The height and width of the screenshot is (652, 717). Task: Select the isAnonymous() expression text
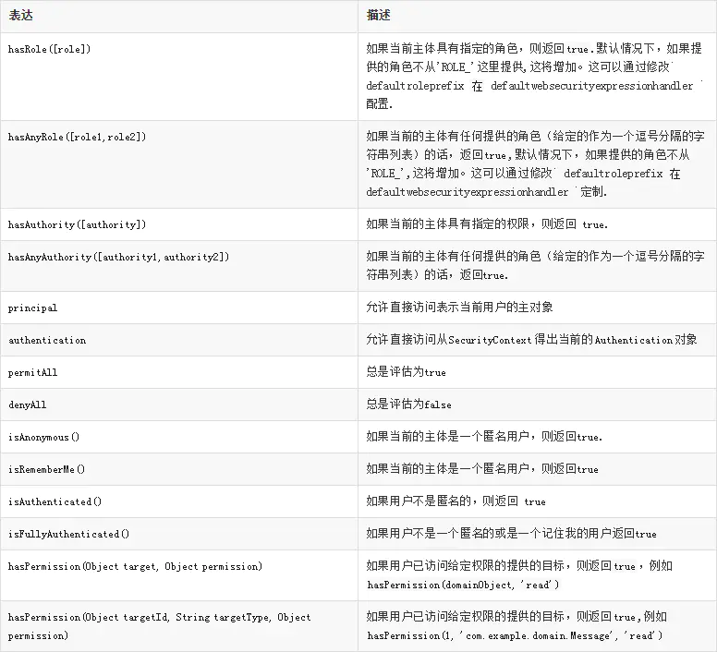43,437
